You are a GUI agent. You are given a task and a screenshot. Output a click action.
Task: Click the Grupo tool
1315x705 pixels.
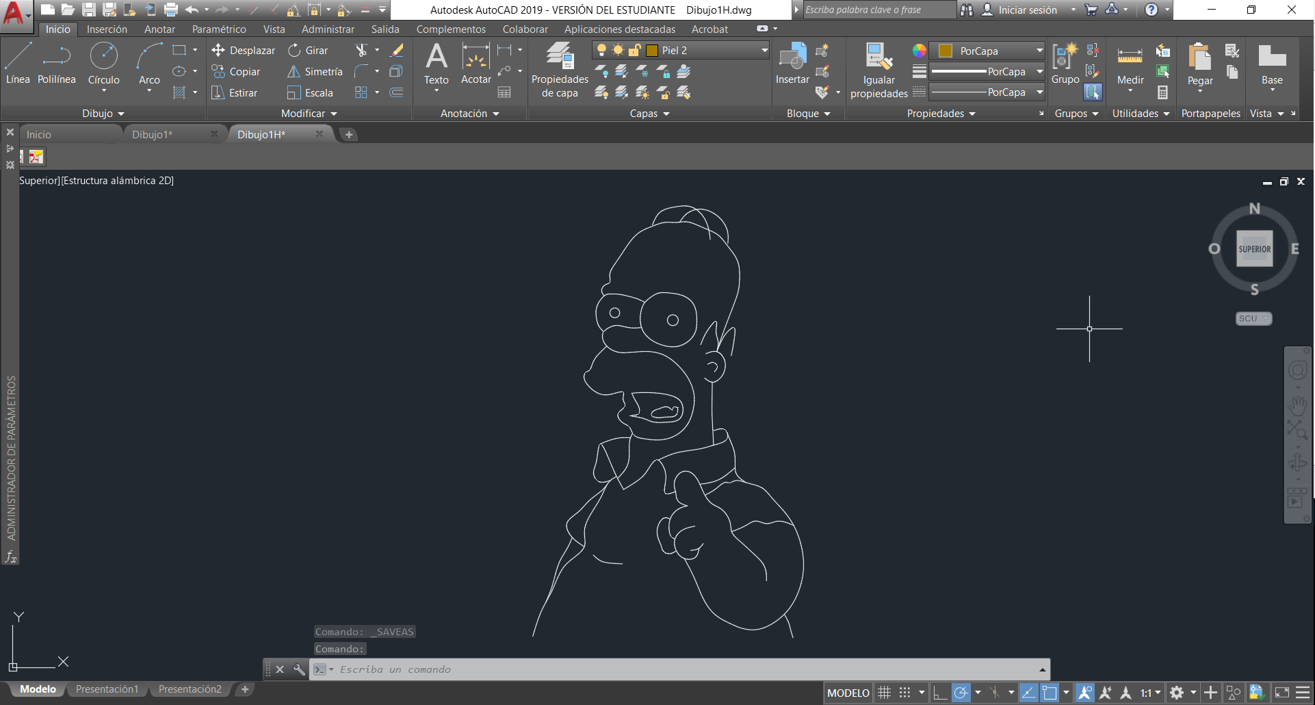tap(1065, 63)
